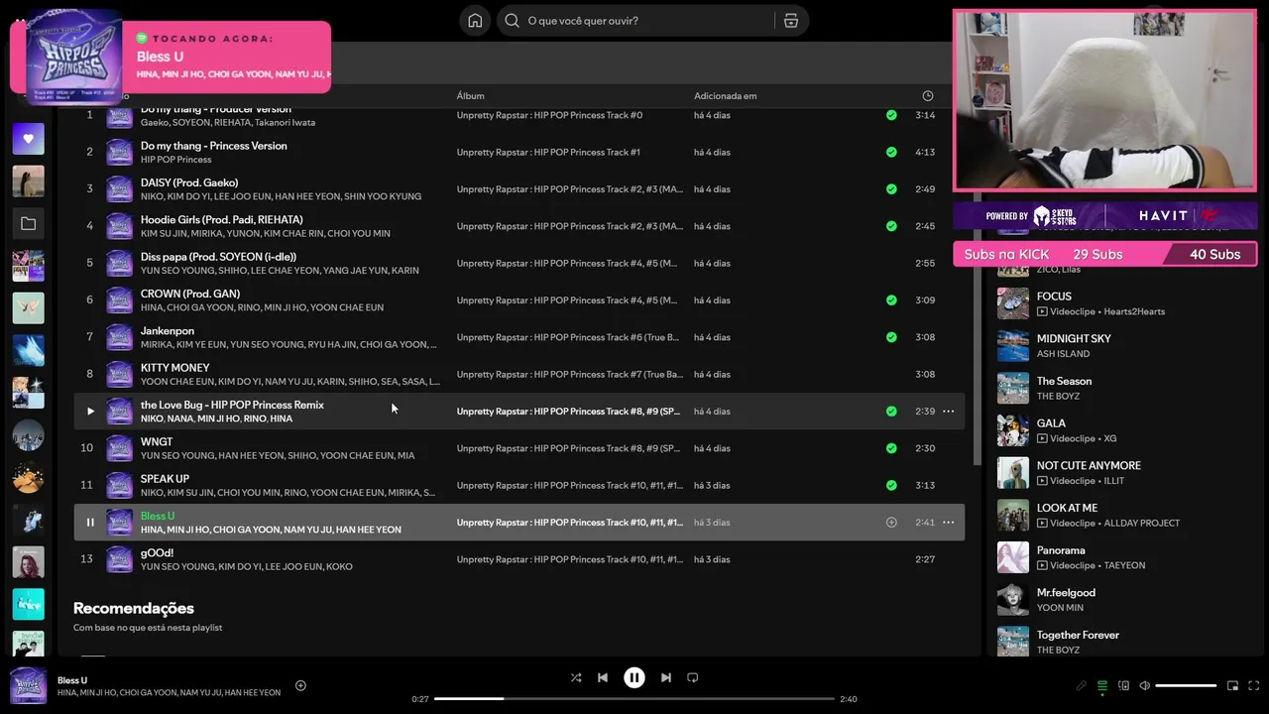
Task: Select gOOd! track row
Action: 519,559
